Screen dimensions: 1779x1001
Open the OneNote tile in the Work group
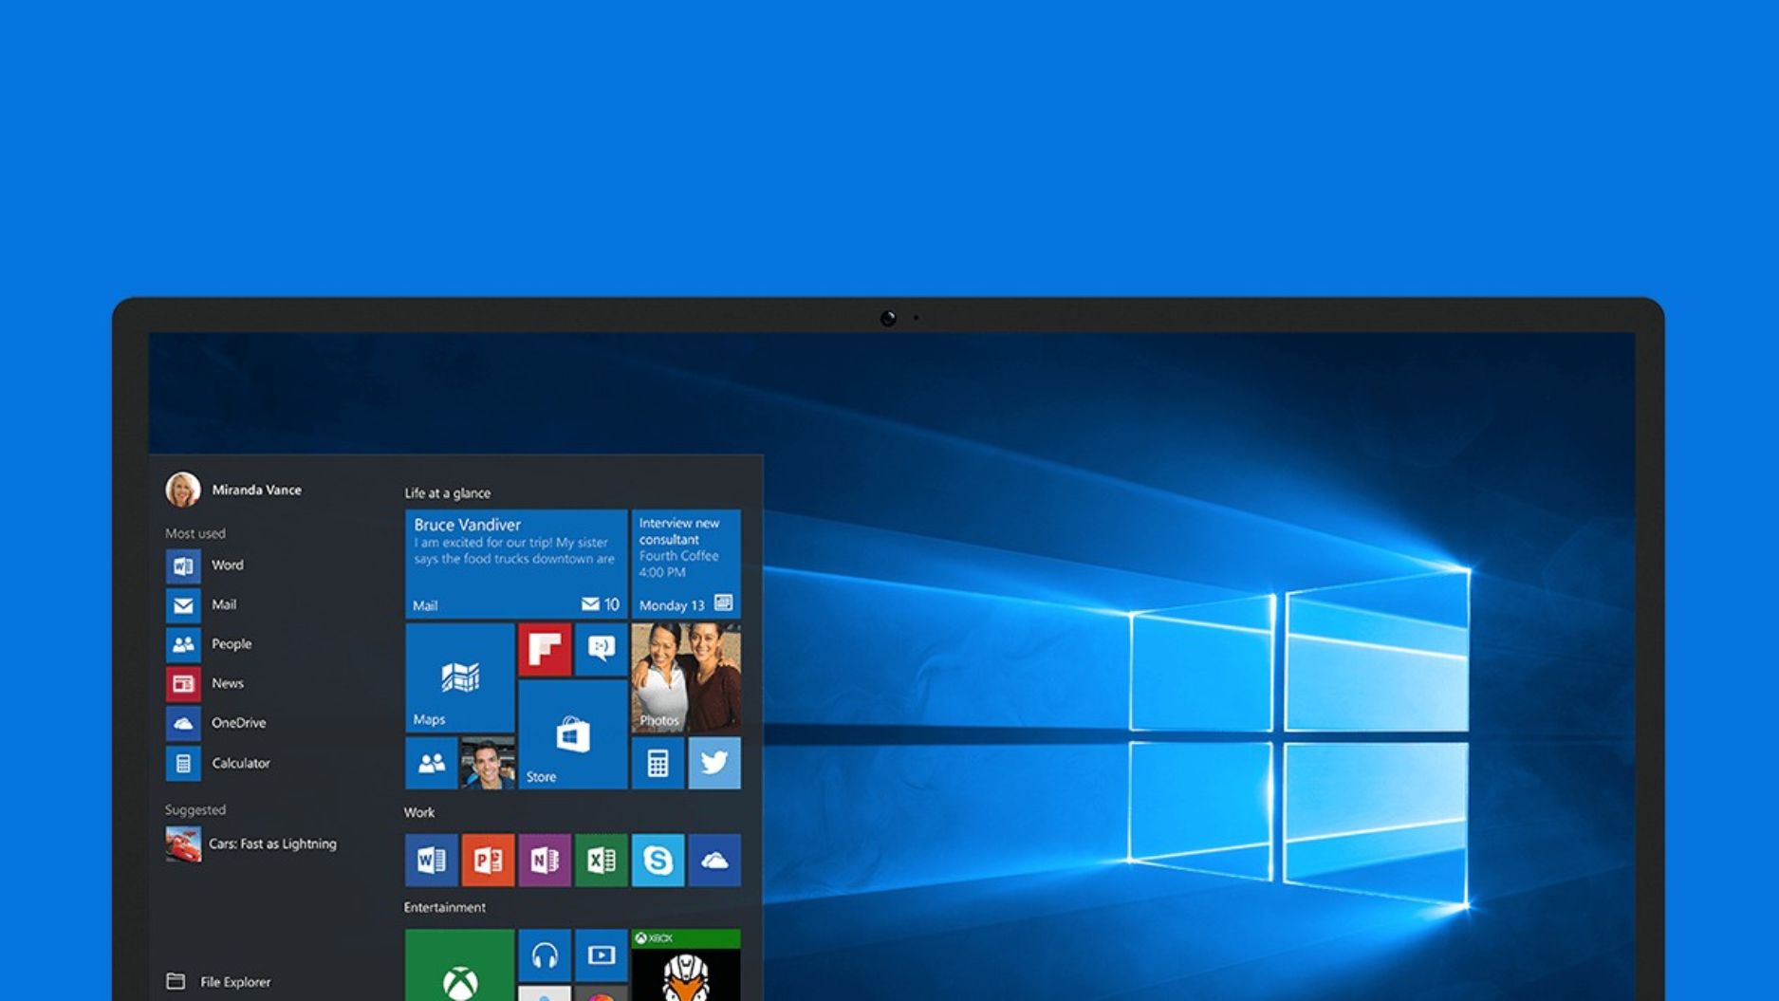coord(544,861)
